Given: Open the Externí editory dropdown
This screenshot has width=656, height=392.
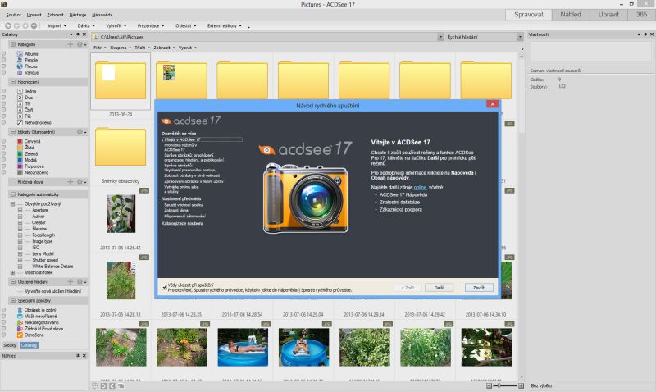Looking at the screenshot, I should pos(224,25).
